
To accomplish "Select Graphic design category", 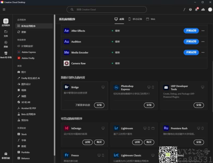I will 24,84.
